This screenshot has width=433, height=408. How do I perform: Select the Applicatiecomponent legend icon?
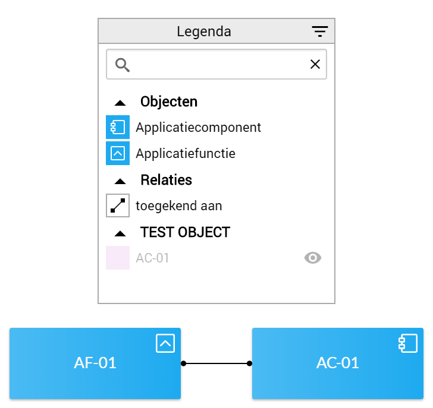pyautogui.click(x=118, y=127)
